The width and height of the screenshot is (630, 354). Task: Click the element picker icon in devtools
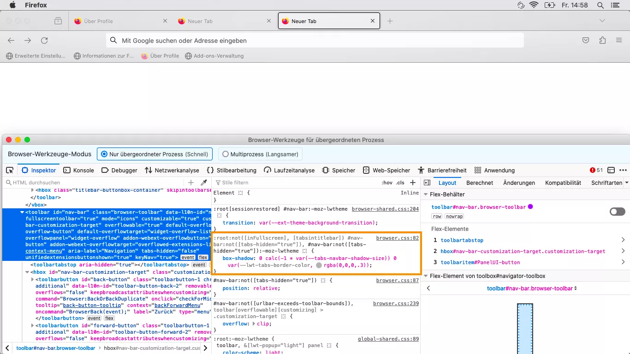[9, 170]
